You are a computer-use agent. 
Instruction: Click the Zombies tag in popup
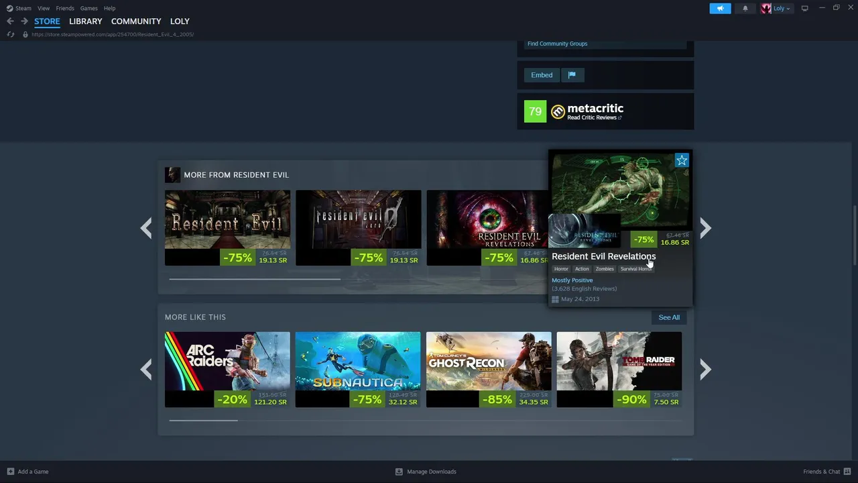pos(605,269)
